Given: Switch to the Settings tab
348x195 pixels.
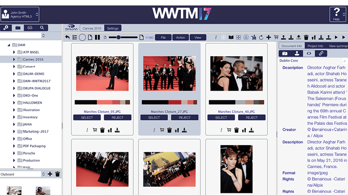Looking at the screenshot, I should [113, 28].
